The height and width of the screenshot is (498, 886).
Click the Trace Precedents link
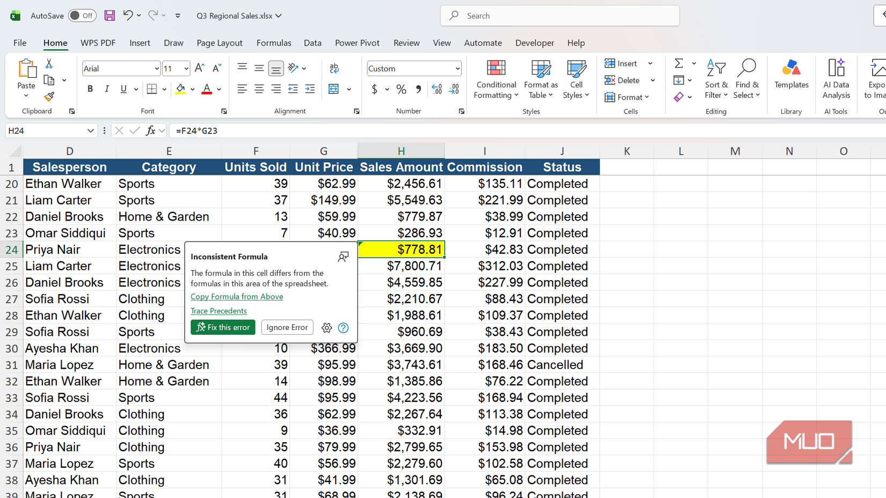point(219,311)
